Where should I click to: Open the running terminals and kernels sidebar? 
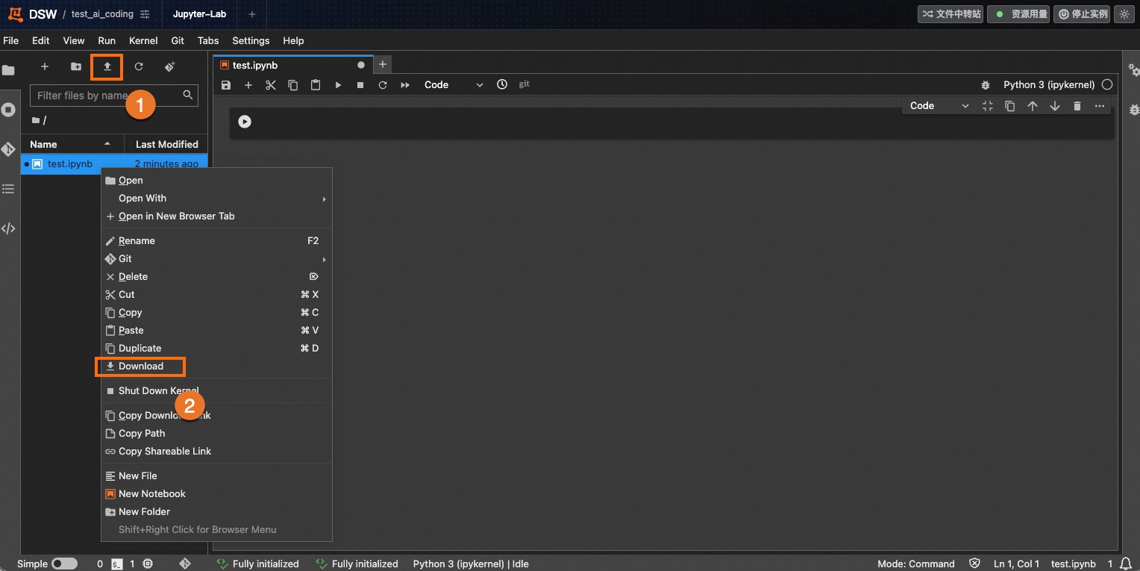point(8,110)
